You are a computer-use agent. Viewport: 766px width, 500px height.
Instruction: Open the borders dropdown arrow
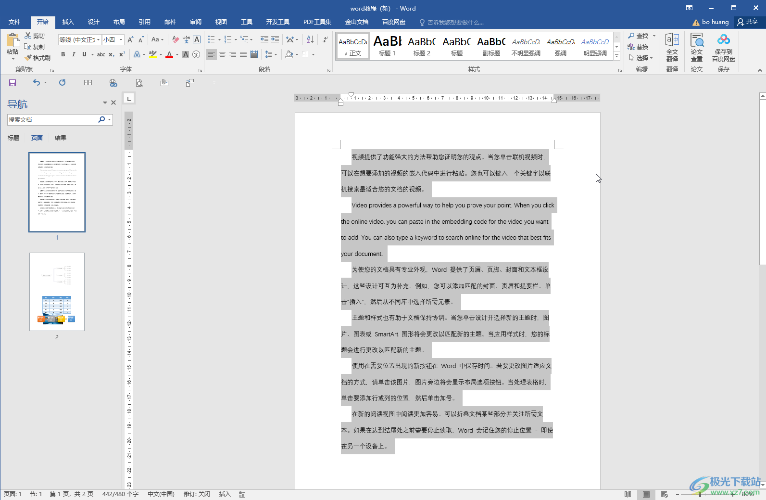click(313, 54)
